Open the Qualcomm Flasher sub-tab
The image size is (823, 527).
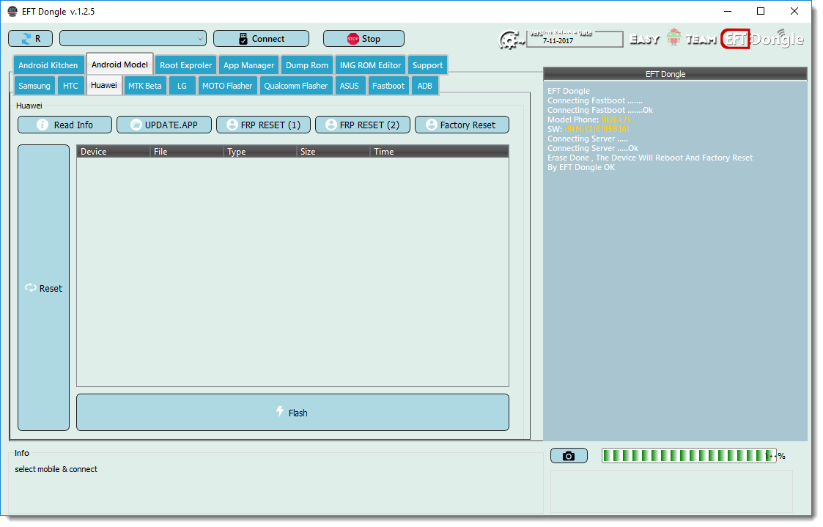pyautogui.click(x=296, y=86)
